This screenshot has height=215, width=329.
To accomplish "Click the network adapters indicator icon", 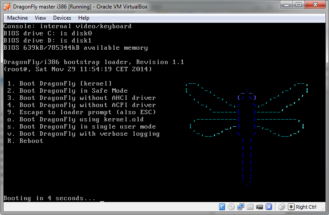I will coord(241,207).
